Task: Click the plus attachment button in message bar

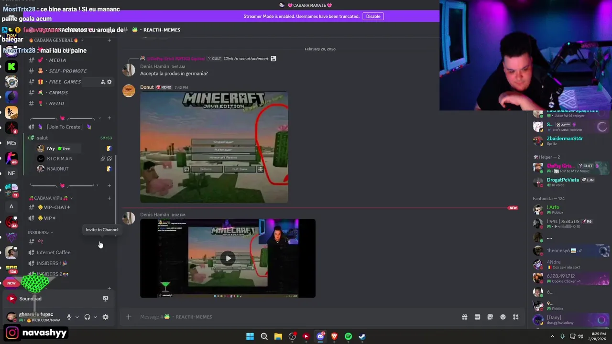Action: point(129,317)
